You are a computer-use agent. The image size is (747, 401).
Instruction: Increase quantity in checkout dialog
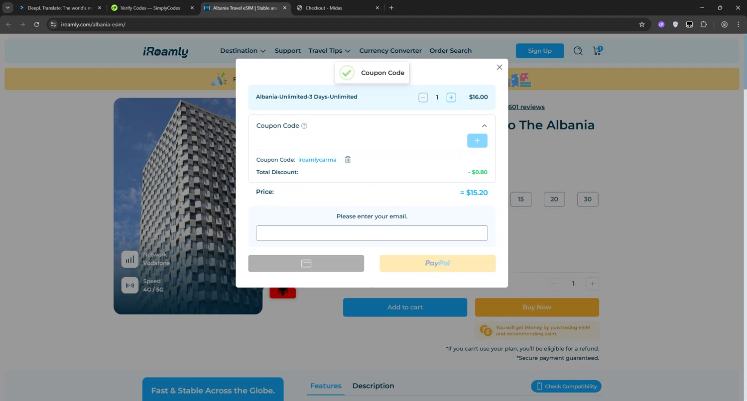click(x=451, y=98)
